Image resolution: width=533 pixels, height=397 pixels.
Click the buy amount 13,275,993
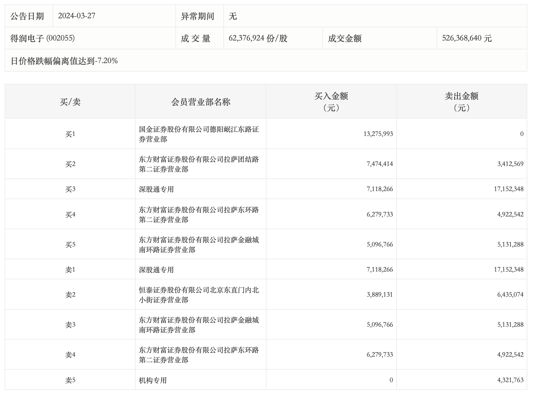(x=378, y=134)
